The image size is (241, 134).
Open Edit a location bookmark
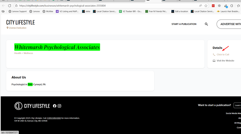(180, 11)
